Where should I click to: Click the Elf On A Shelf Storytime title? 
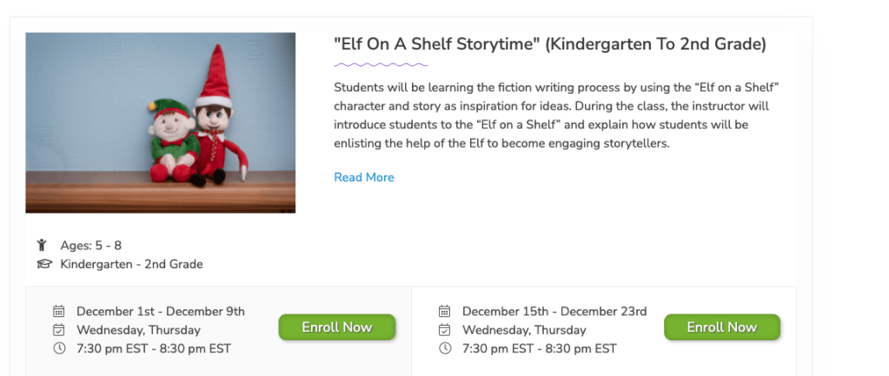[x=549, y=44]
